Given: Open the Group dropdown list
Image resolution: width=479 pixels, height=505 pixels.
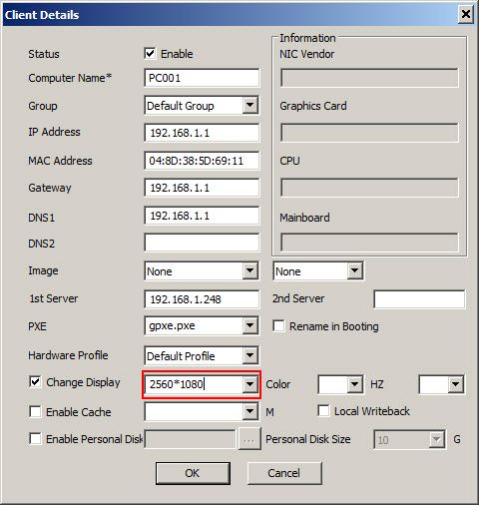Looking at the screenshot, I should tap(249, 106).
